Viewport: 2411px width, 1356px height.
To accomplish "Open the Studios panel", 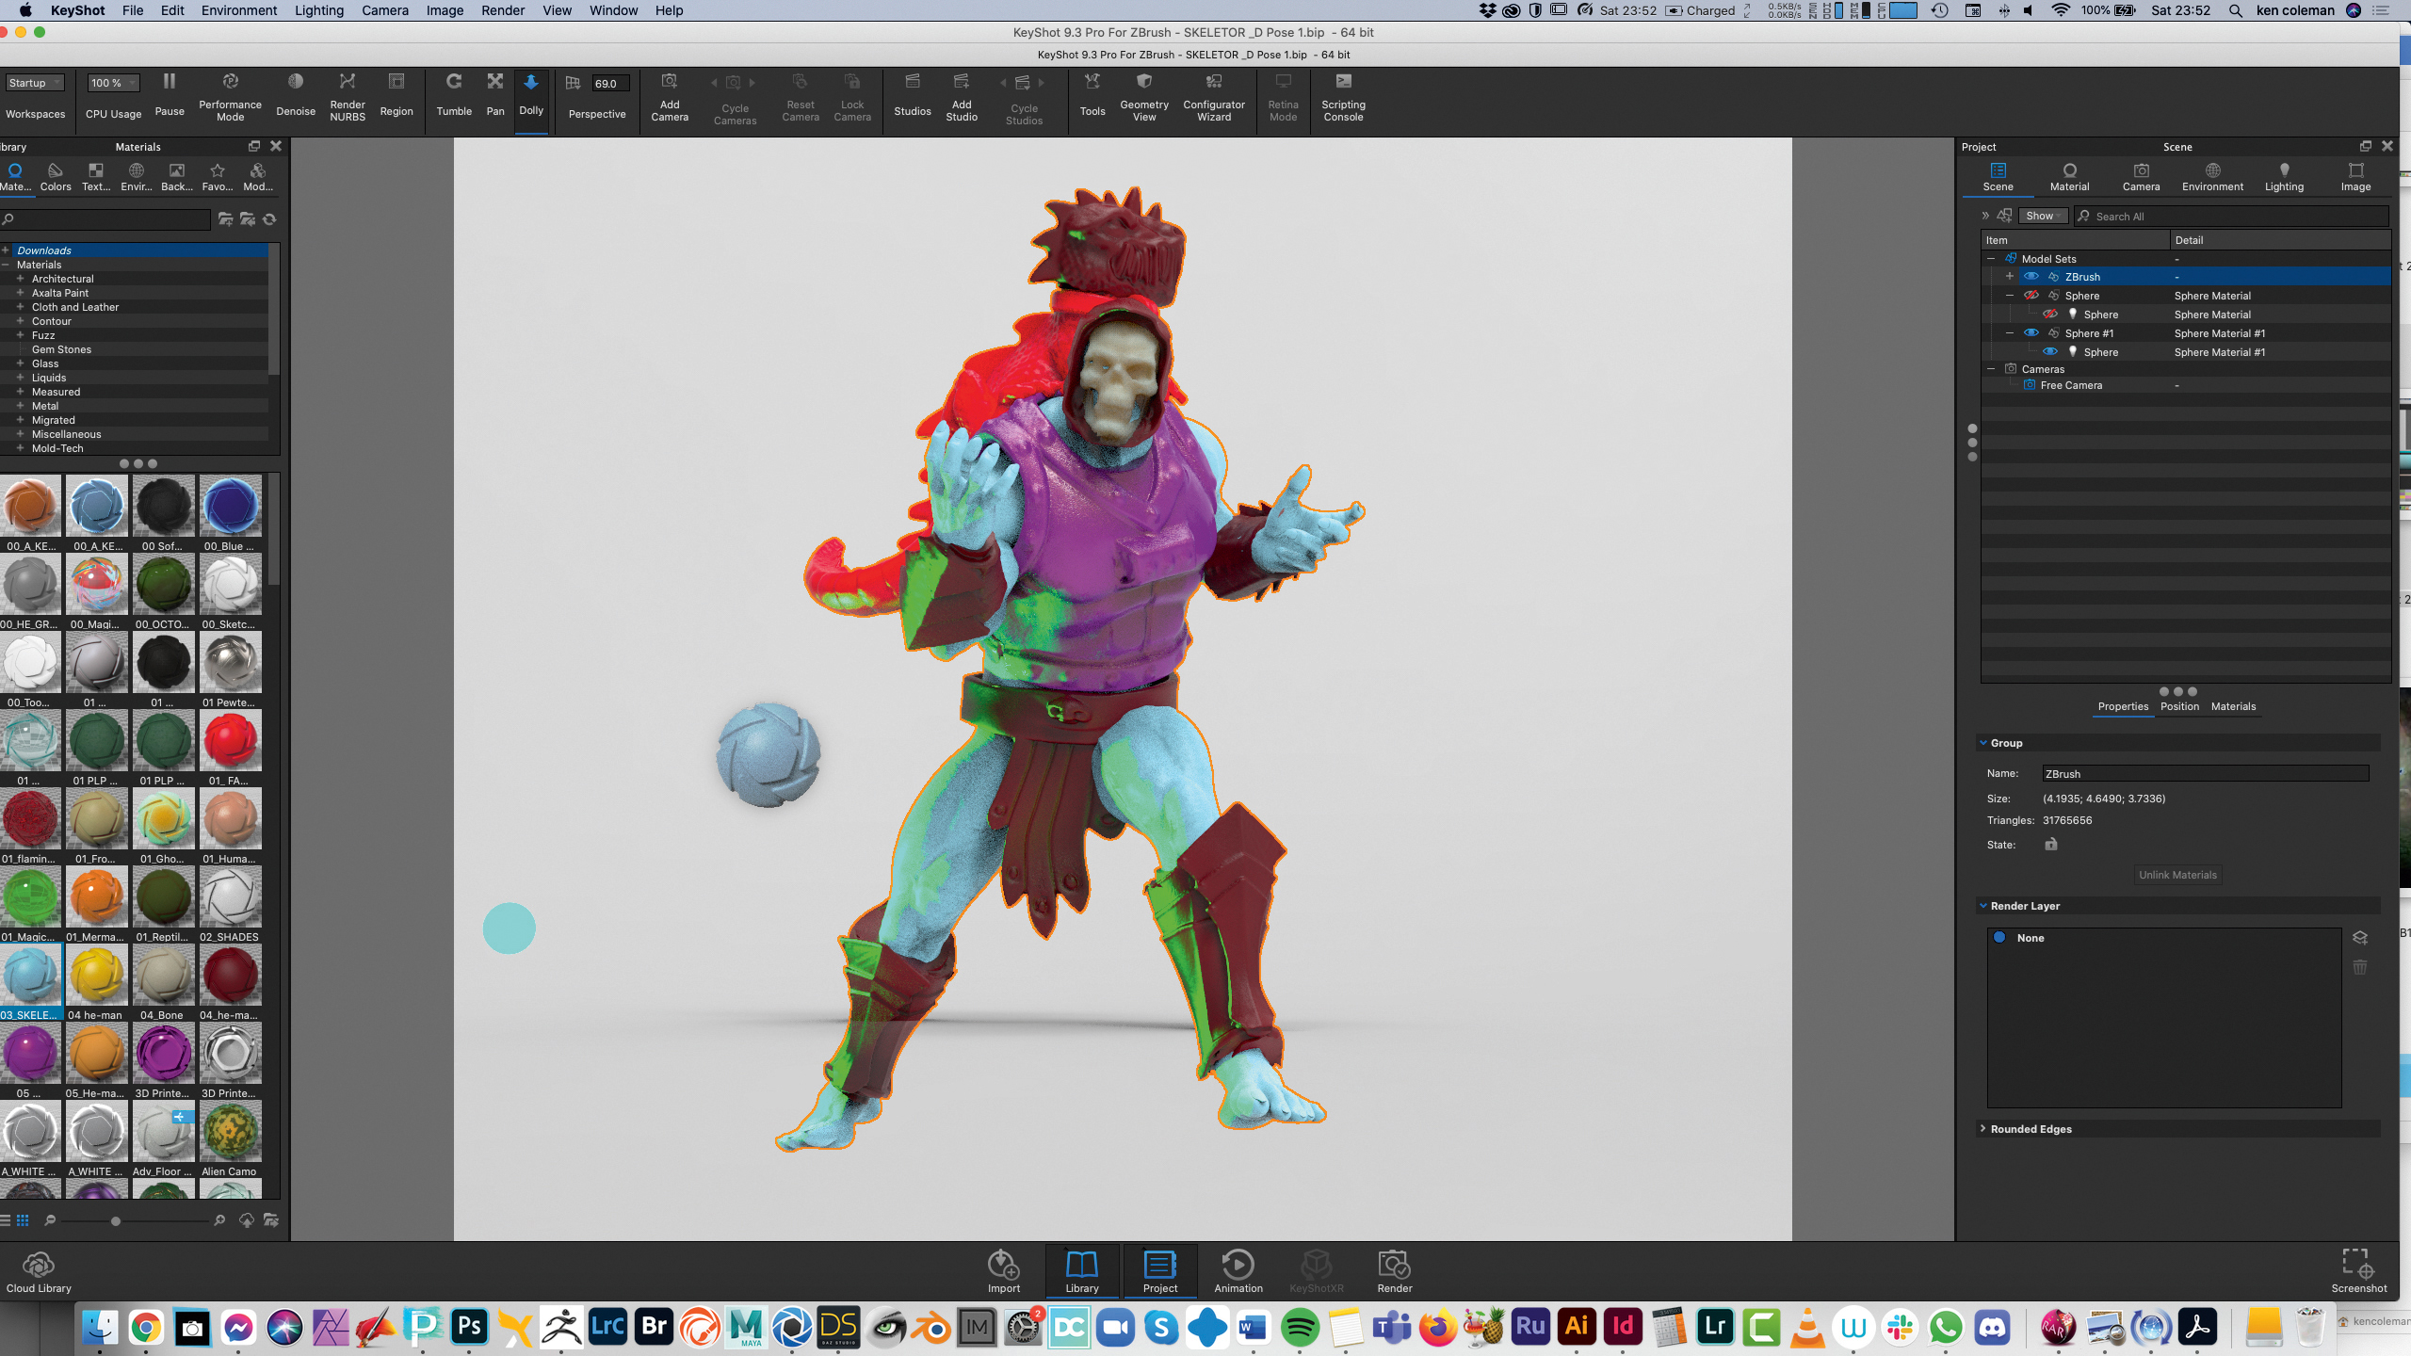I will pyautogui.click(x=913, y=94).
